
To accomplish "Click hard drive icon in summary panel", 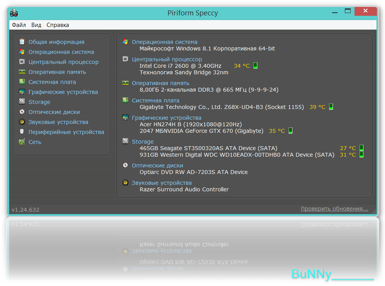I will pos(125,141).
